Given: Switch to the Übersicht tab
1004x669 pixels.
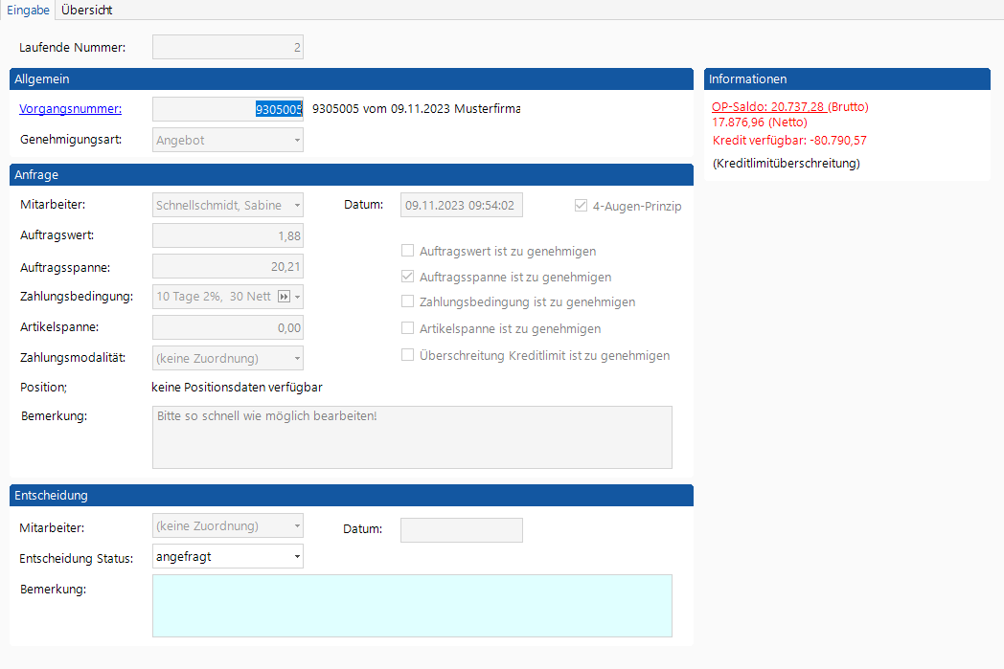Looking at the screenshot, I should click(x=86, y=11).
